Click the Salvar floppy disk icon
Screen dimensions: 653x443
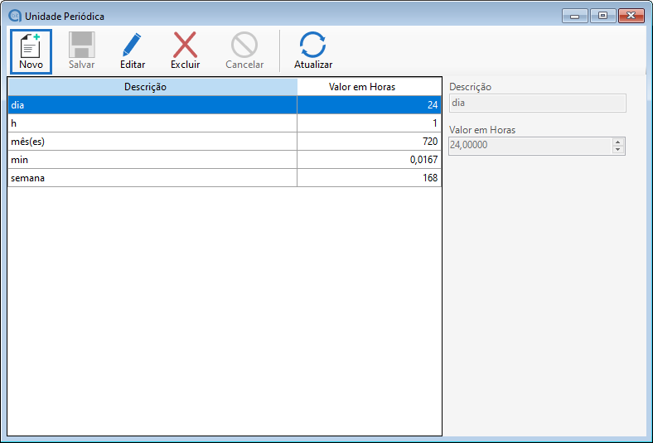click(x=81, y=45)
